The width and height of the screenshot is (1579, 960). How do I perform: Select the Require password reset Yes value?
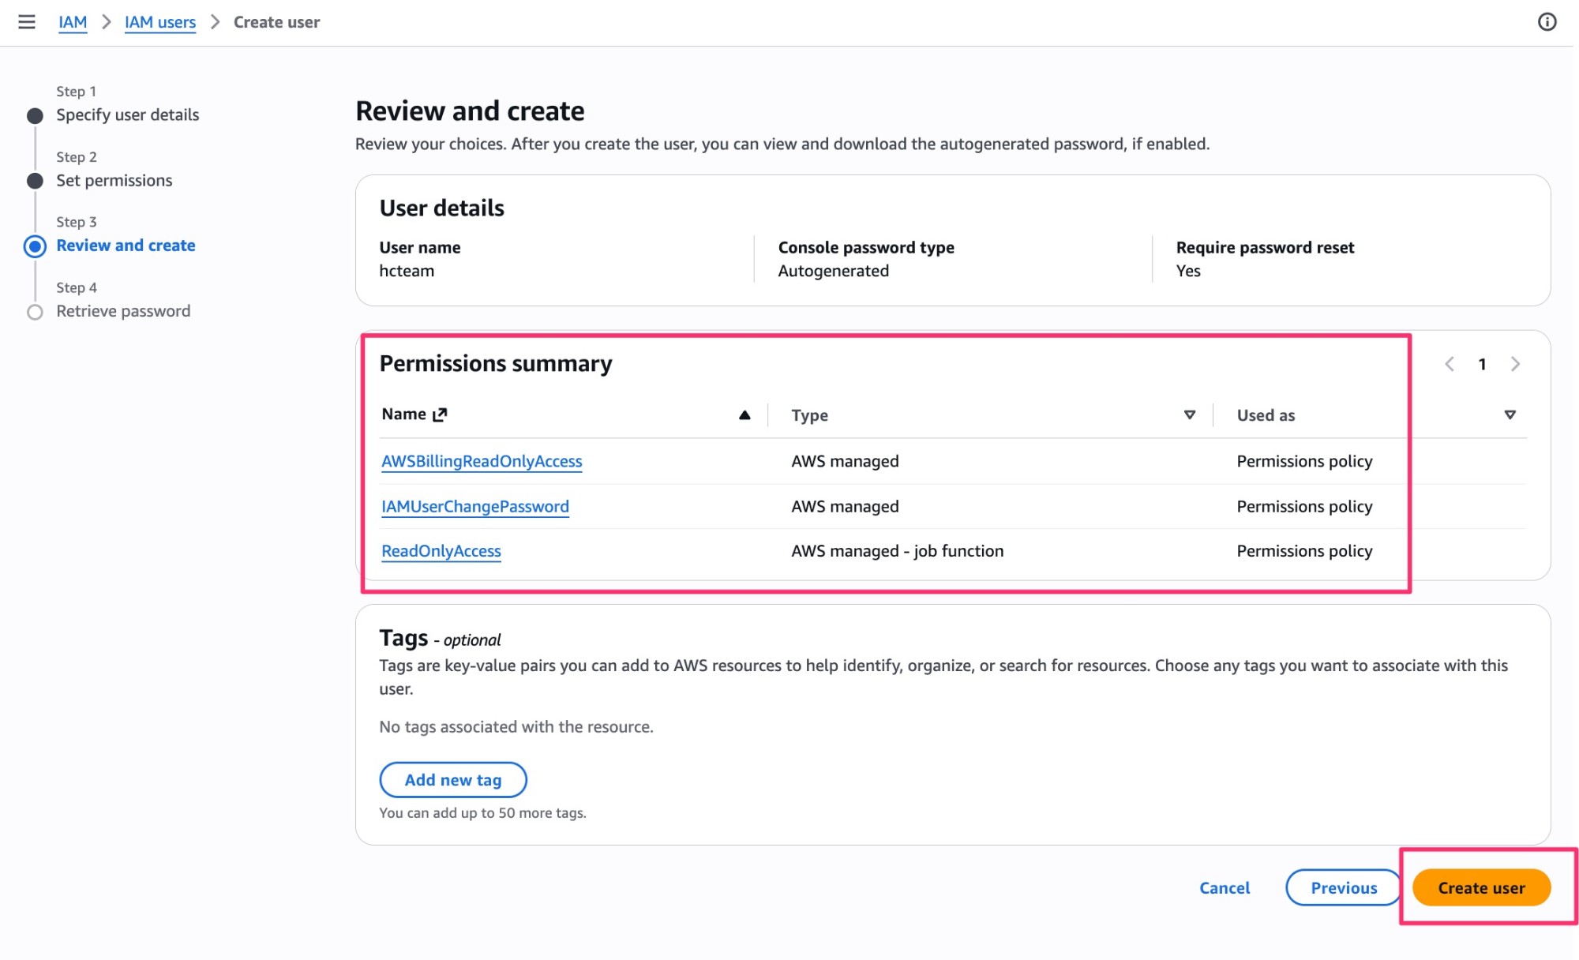[x=1187, y=271]
